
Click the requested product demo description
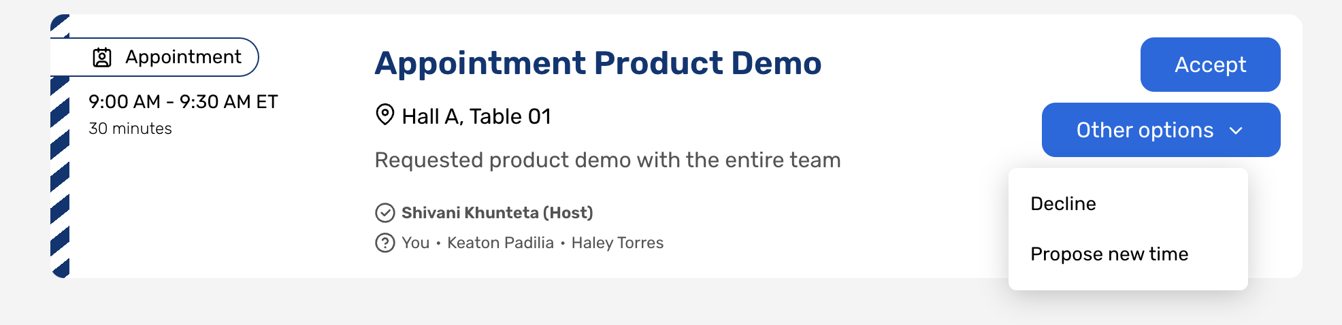pos(607,160)
